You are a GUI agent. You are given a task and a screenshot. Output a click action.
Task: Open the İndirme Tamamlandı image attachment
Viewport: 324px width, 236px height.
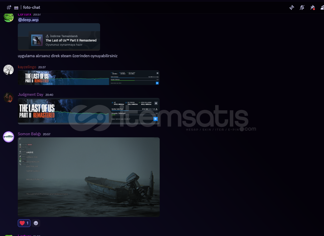[59, 37]
